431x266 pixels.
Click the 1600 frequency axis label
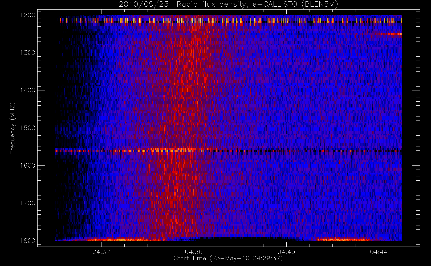[x=28, y=165]
